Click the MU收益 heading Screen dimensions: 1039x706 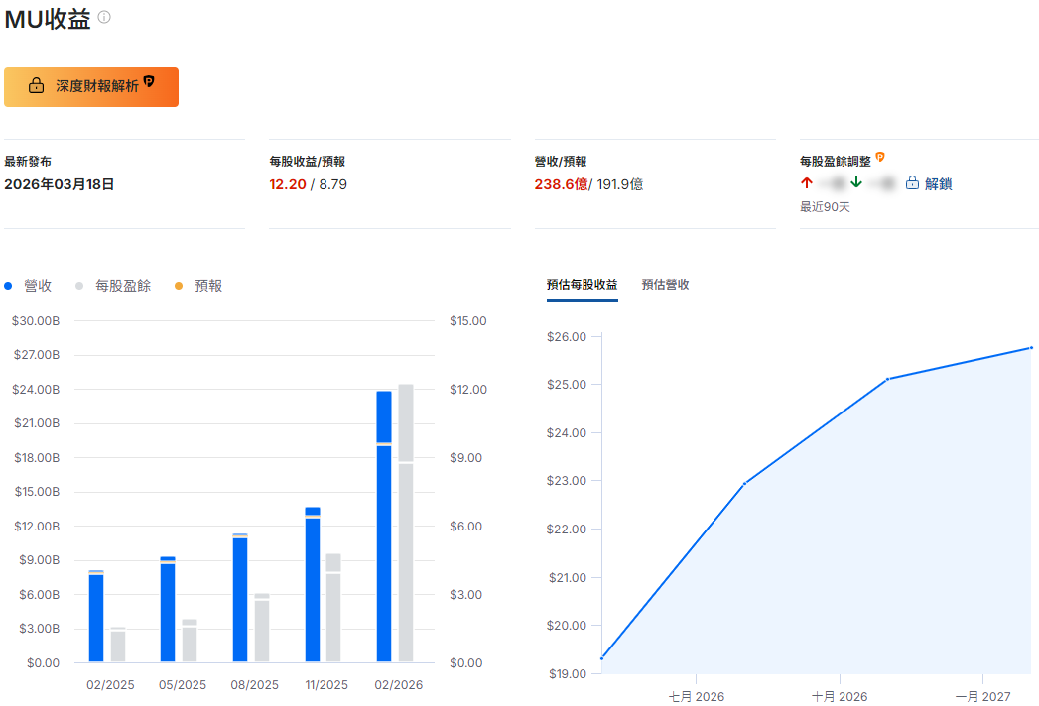click(x=47, y=19)
